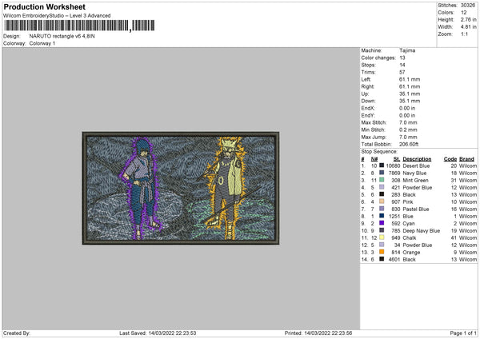
Task: Click the Description column header
Action: tap(417, 158)
